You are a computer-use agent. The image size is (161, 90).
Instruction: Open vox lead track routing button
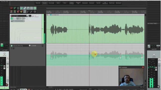30,16
